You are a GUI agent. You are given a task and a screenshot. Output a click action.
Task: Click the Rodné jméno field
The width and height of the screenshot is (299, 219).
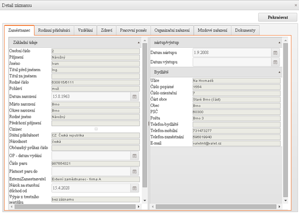coord(95,117)
